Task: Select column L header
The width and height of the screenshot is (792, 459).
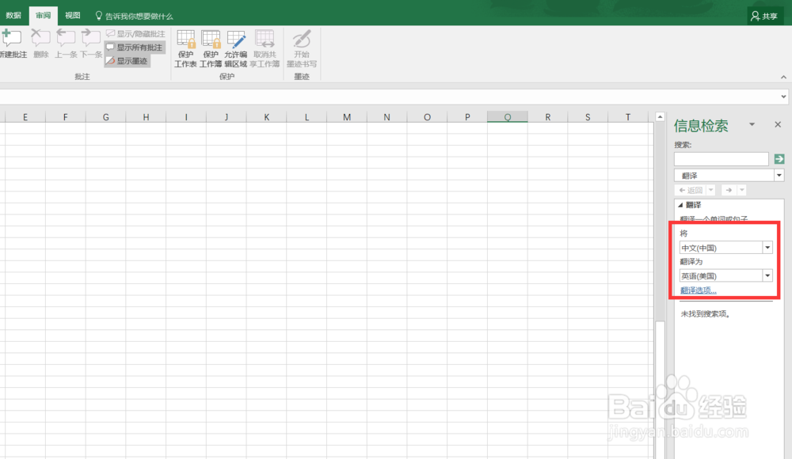Action: [307, 117]
